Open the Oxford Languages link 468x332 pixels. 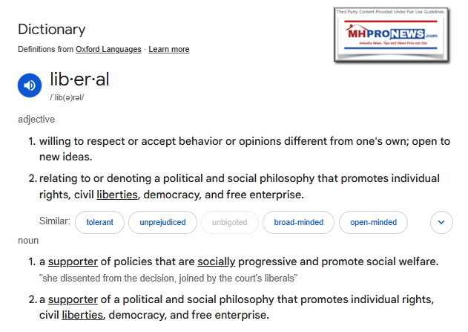(x=108, y=49)
